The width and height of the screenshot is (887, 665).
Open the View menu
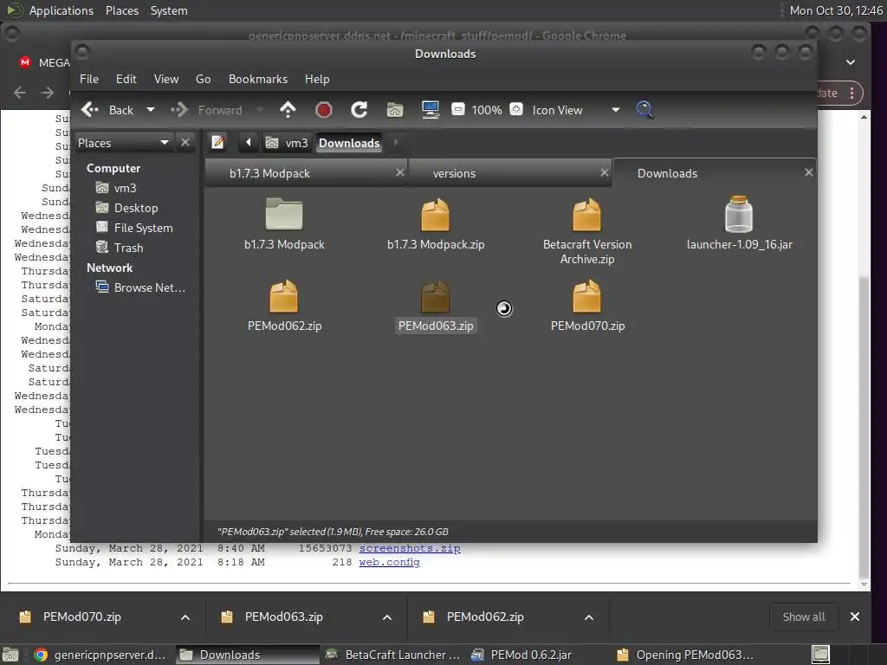tap(166, 79)
